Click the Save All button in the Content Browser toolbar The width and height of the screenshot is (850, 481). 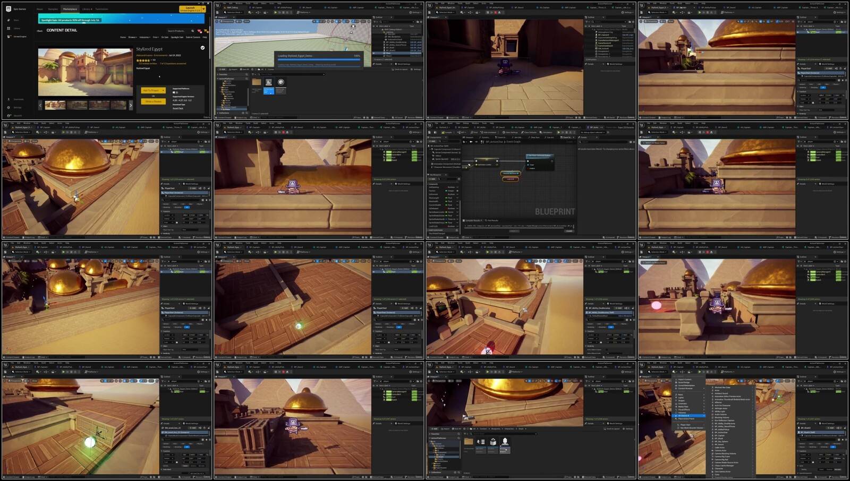(244, 70)
